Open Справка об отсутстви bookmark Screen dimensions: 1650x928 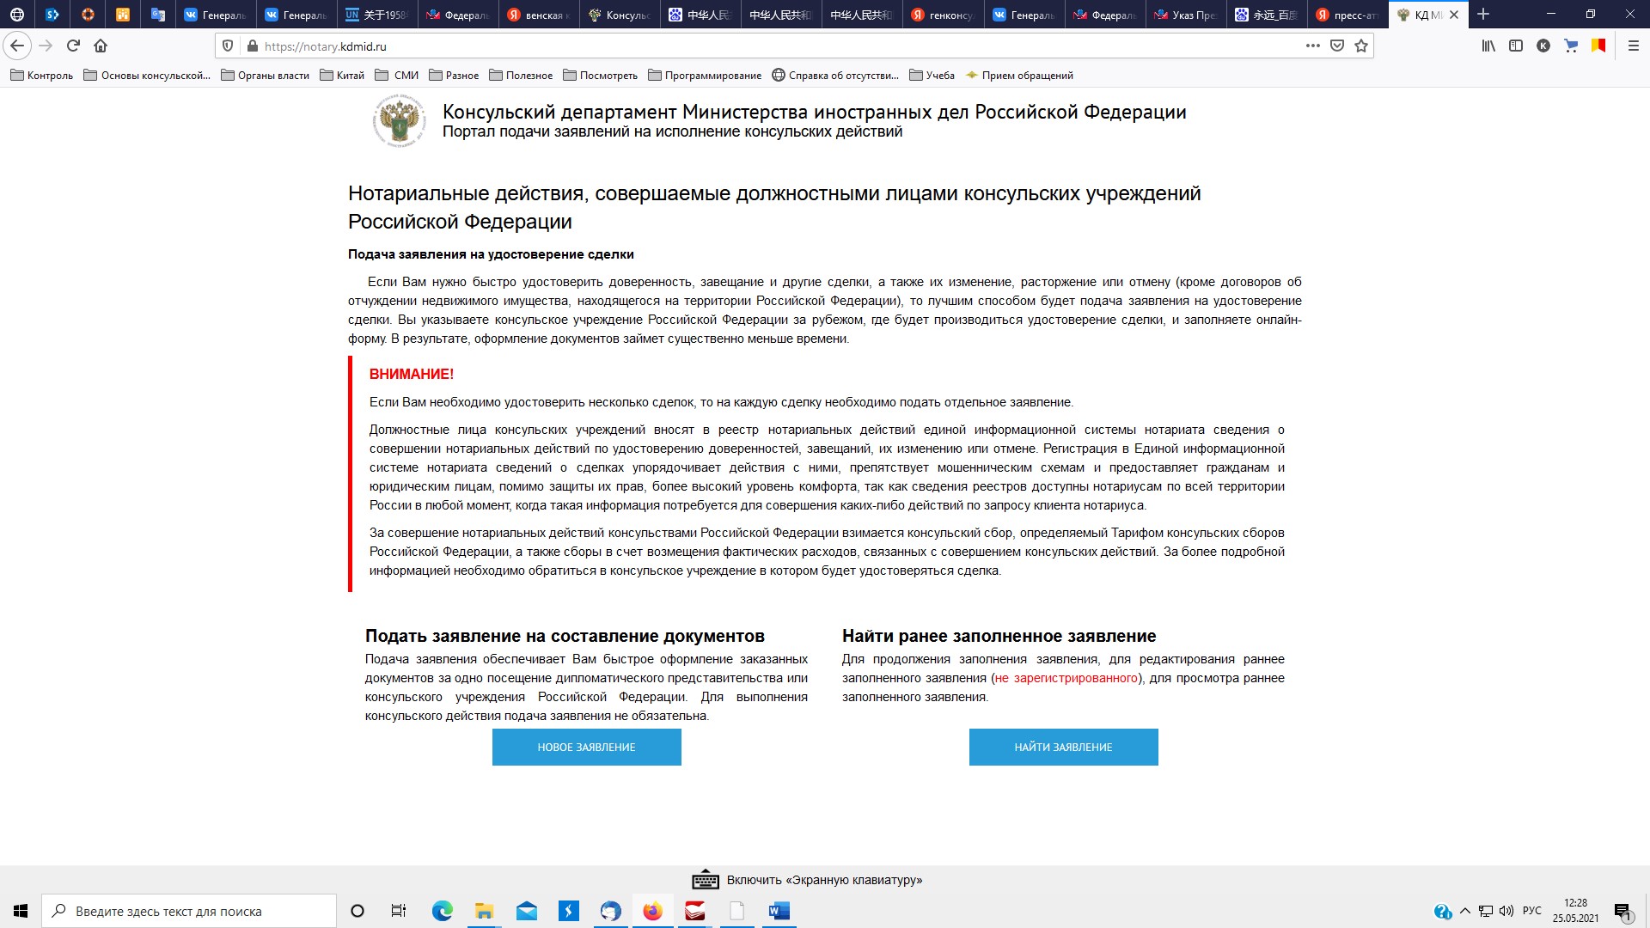click(834, 76)
